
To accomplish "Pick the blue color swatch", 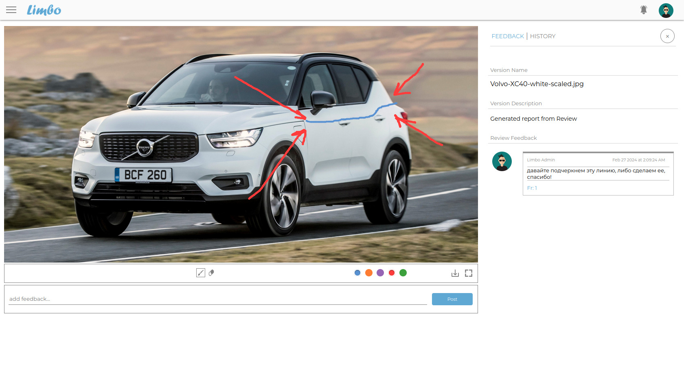I will click(357, 273).
